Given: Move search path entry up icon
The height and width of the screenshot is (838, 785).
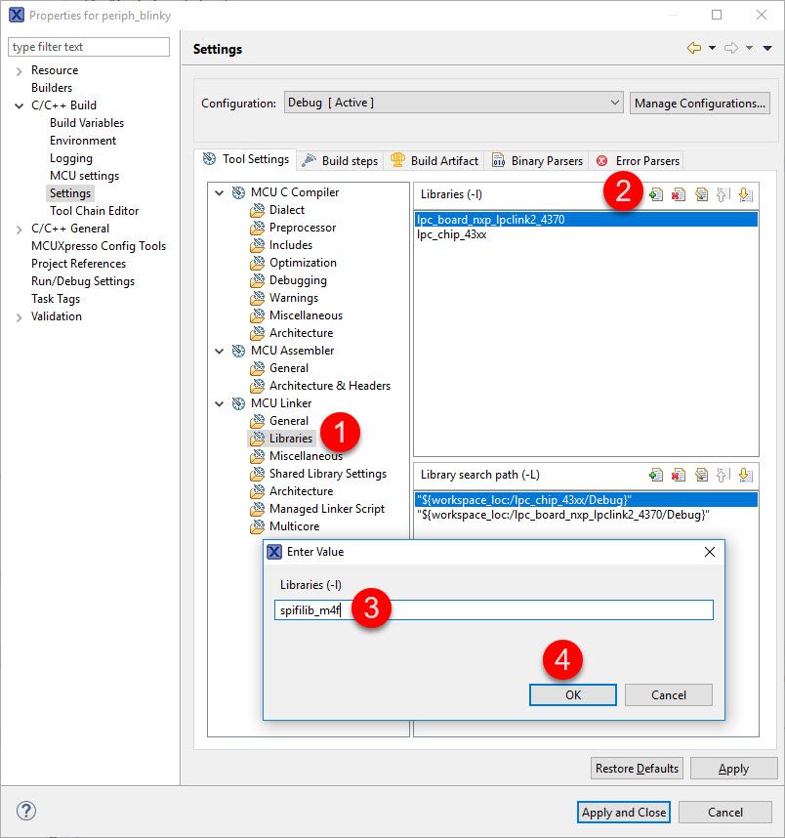Looking at the screenshot, I should pos(723,474).
